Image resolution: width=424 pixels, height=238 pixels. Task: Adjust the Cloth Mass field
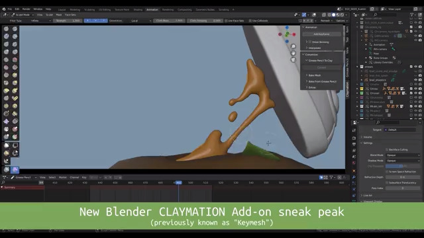170,20
